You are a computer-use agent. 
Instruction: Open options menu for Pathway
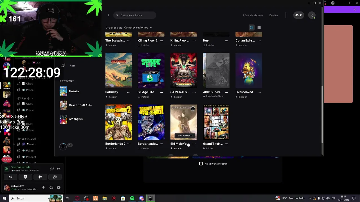[x=129, y=92]
